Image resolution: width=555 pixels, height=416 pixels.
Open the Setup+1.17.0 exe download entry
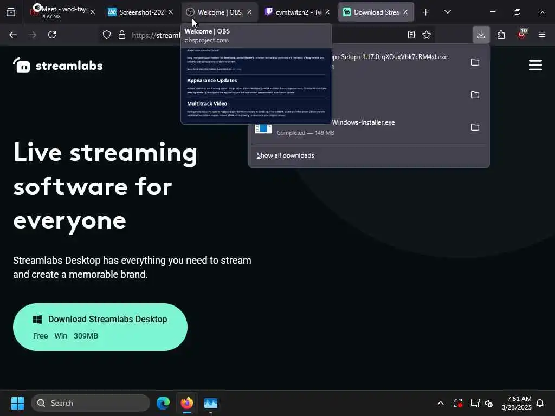click(x=389, y=61)
